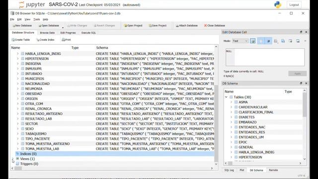Show more Edit Cell toolbar buttons chevron
The height and width of the screenshot is (179, 318).
click(305, 41)
